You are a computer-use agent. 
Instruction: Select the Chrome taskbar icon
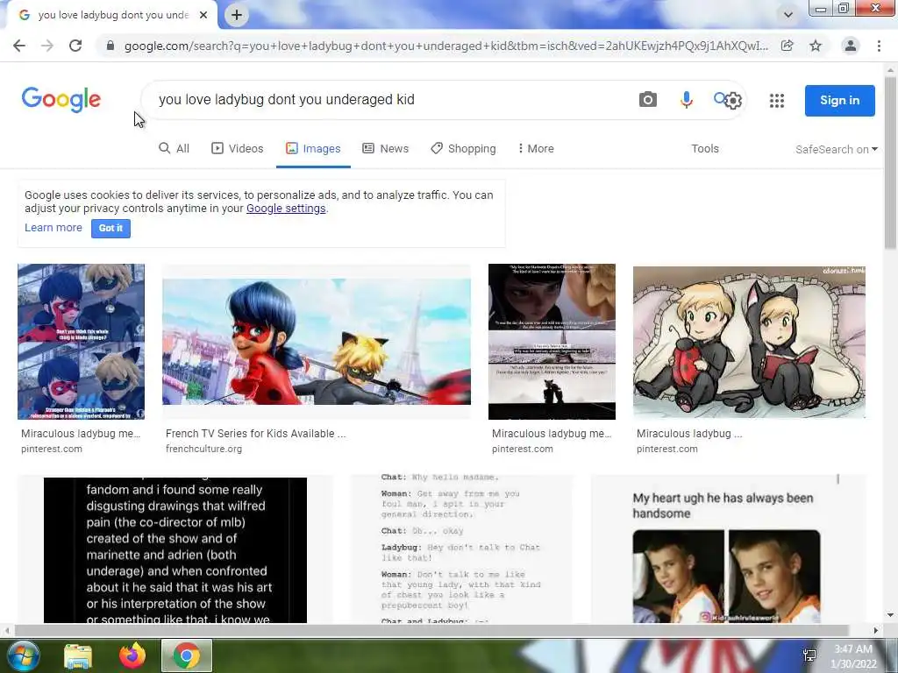pyautogui.click(x=187, y=655)
